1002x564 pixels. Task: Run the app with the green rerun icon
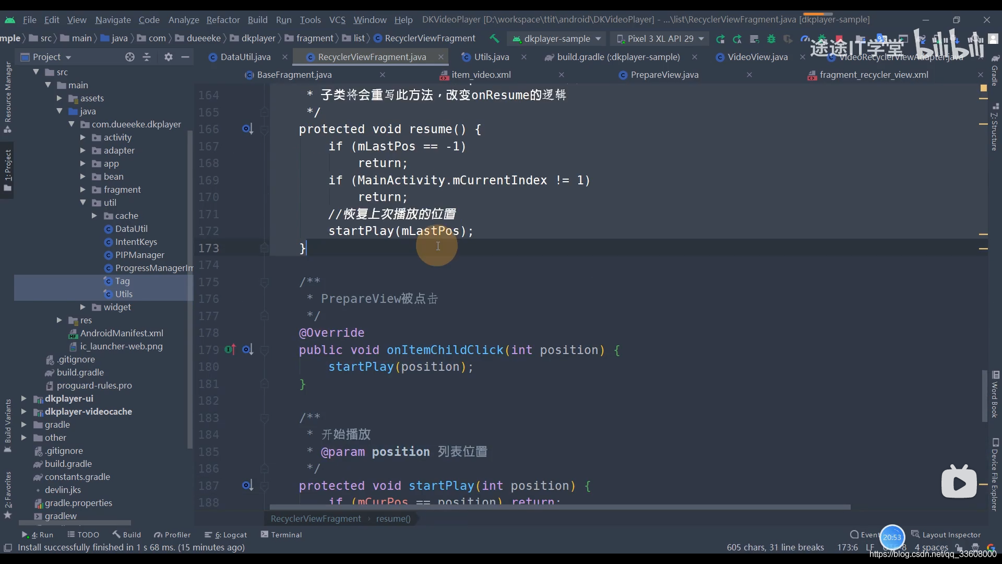[x=720, y=39]
